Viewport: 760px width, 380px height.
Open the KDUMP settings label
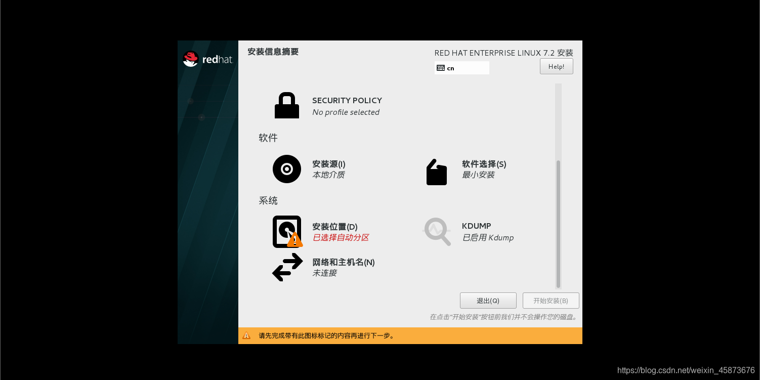pyautogui.click(x=477, y=226)
